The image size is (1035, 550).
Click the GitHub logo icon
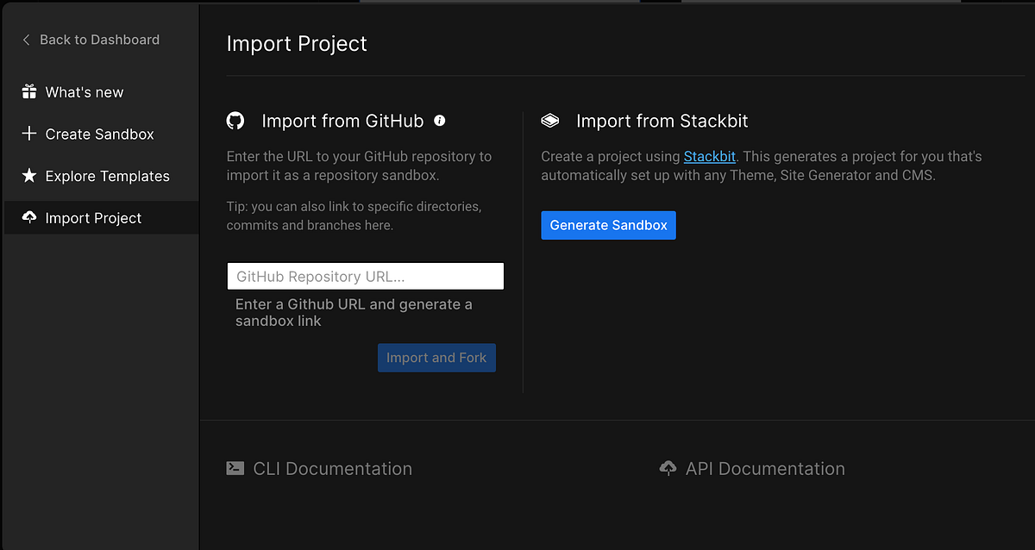(x=235, y=121)
